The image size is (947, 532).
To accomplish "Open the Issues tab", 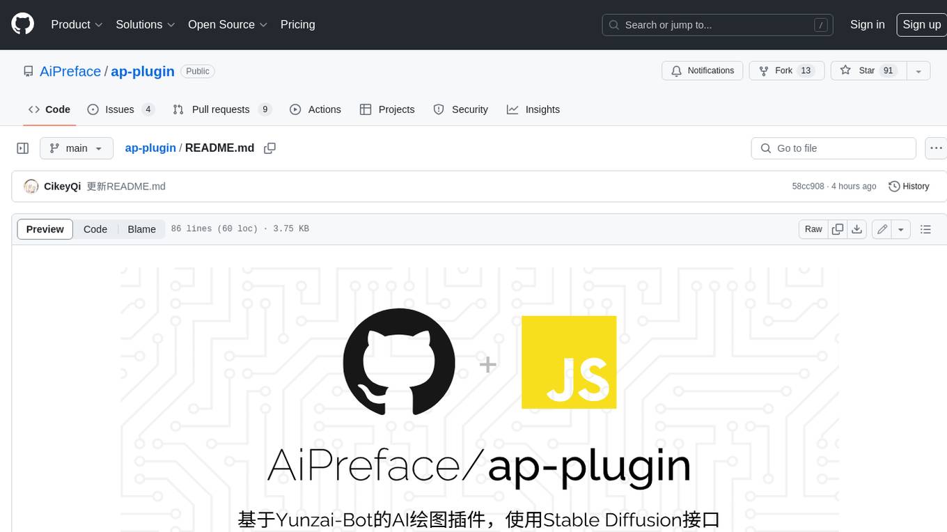I will click(120, 109).
